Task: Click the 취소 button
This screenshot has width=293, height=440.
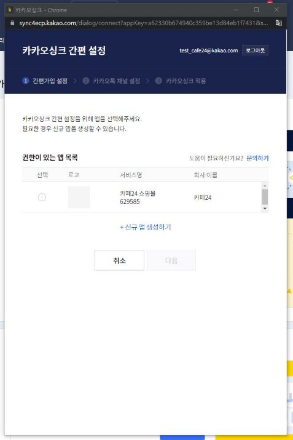Action: tap(119, 260)
